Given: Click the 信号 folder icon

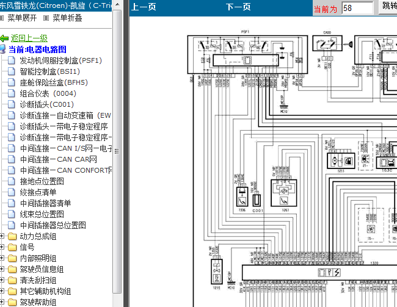Looking at the screenshot, I should (12, 247).
